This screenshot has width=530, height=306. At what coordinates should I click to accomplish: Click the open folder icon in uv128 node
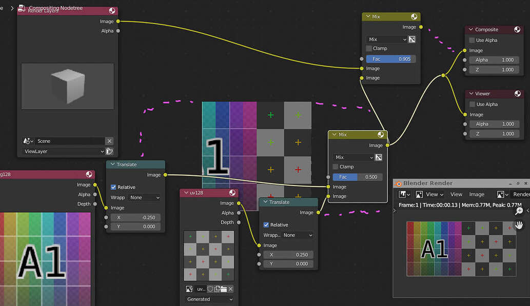pyautogui.click(x=224, y=289)
